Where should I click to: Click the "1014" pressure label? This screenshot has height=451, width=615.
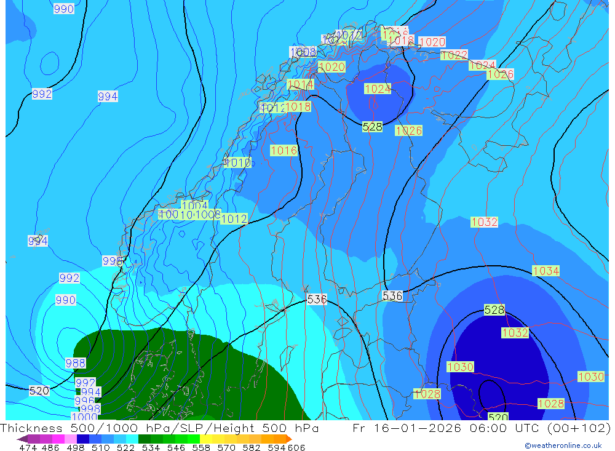[301, 84]
